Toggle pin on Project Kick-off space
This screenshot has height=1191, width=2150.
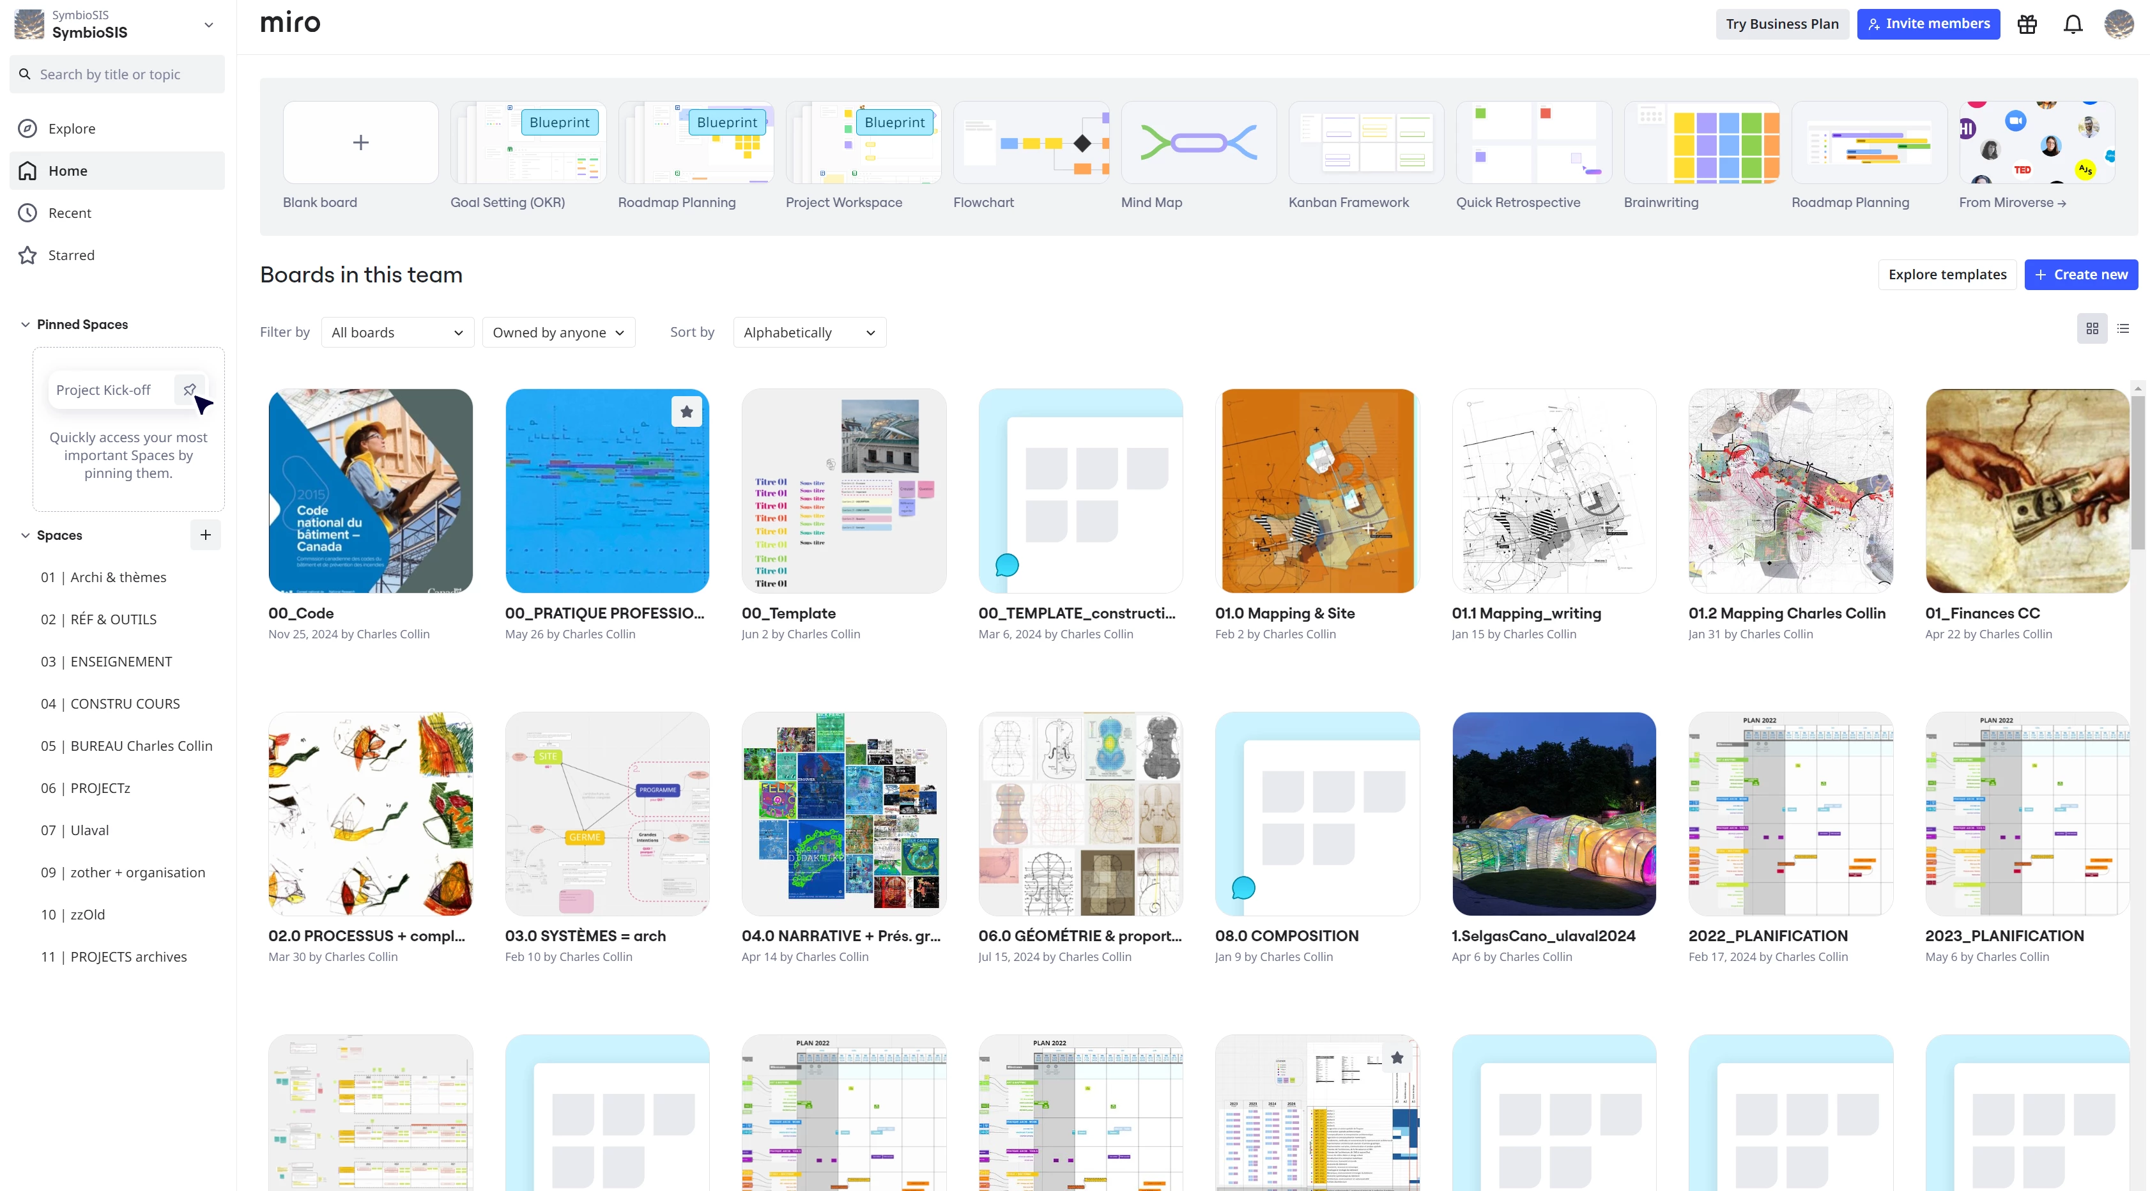(190, 390)
